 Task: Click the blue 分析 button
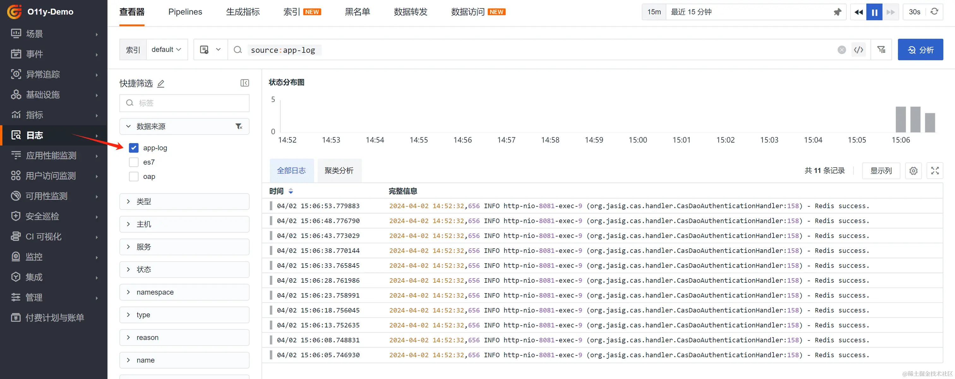(920, 50)
